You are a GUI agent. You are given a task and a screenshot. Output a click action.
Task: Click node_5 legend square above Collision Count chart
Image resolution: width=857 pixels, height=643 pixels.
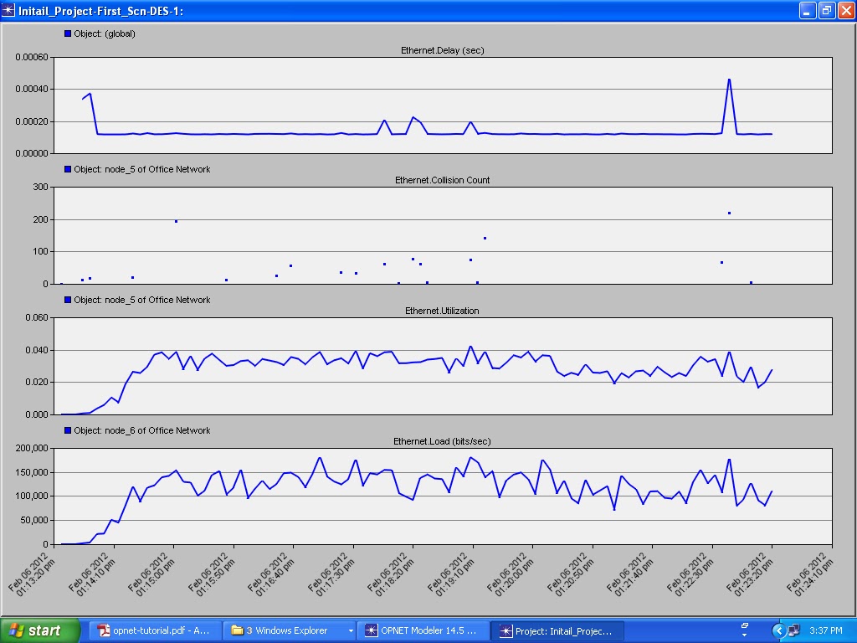tap(66, 169)
